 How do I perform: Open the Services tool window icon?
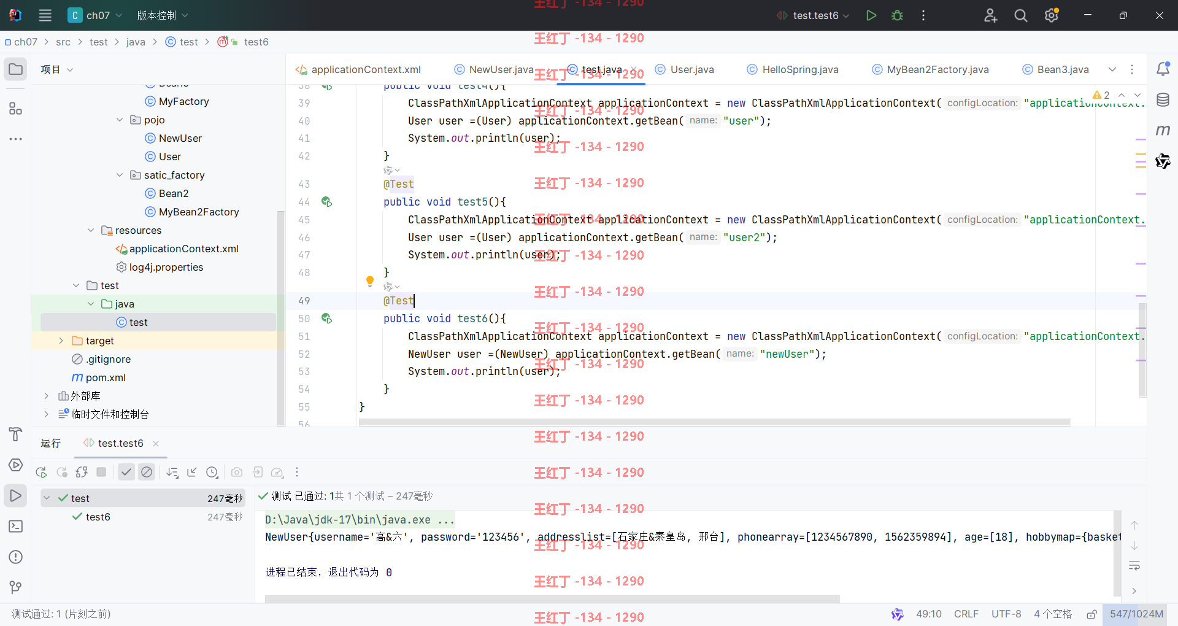click(15, 465)
